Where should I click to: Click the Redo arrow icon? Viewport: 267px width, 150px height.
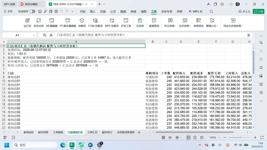coord(67,11)
